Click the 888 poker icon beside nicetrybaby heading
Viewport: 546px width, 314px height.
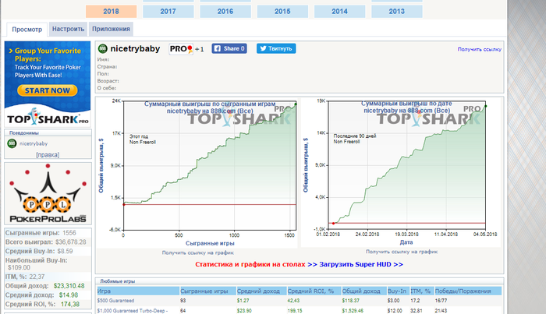click(x=102, y=48)
